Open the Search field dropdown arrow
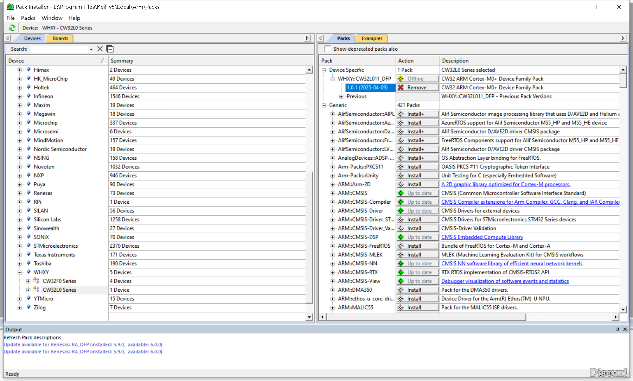 pyautogui.click(x=91, y=49)
